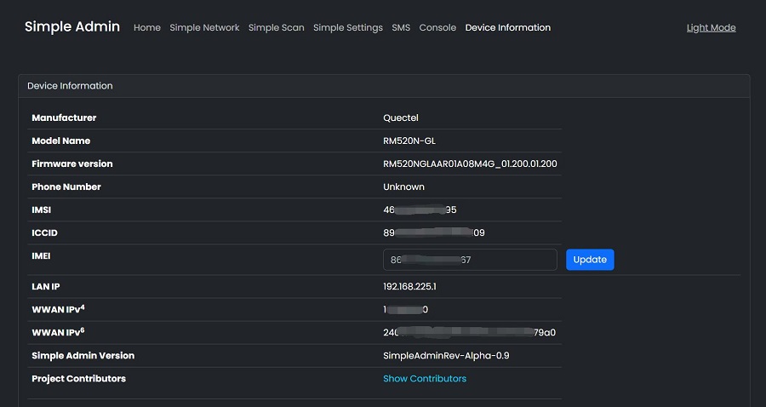766x407 pixels.
Task: Select the Quectel manufacturer value
Action: click(401, 118)
